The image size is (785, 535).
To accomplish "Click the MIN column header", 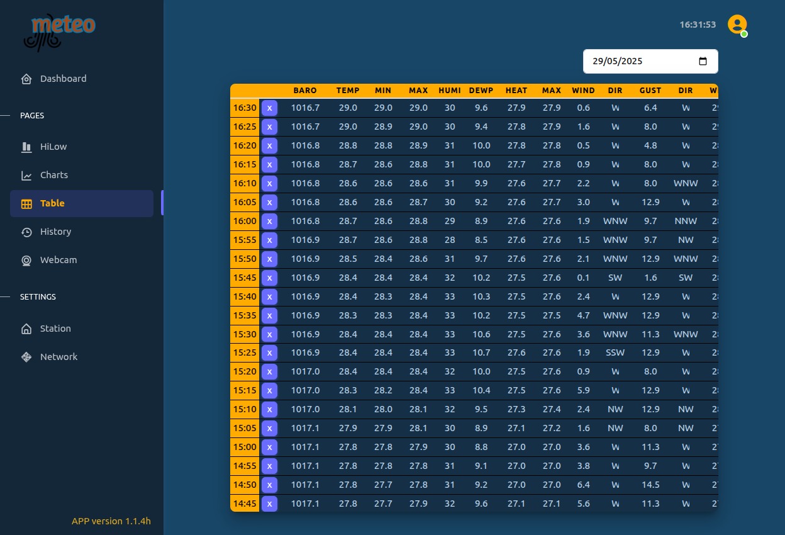I will click(383, 91).
